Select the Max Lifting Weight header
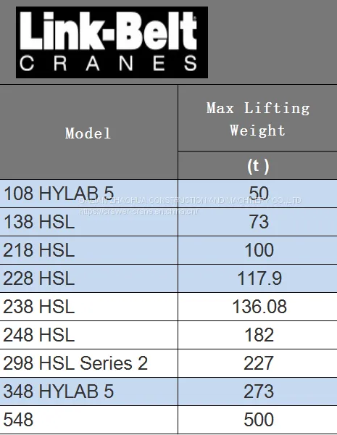Screen dimensions: 337x435 pyautogui.click(x=258, y=118)
